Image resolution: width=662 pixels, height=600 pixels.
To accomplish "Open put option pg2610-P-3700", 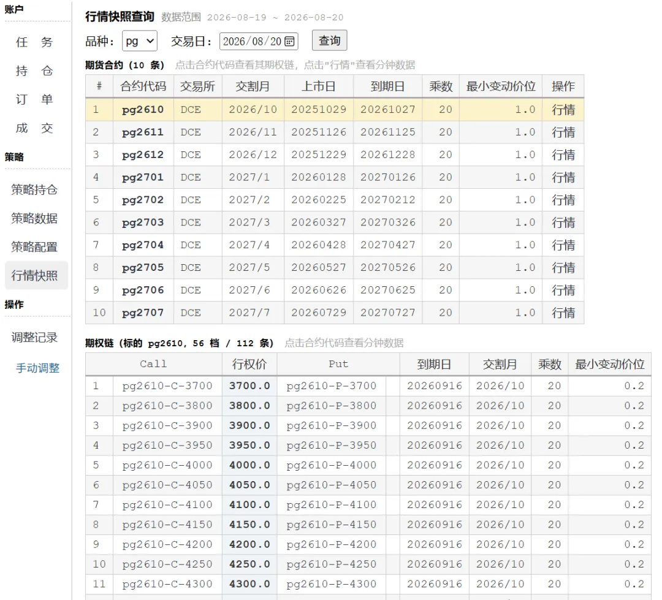I will 332,386.
